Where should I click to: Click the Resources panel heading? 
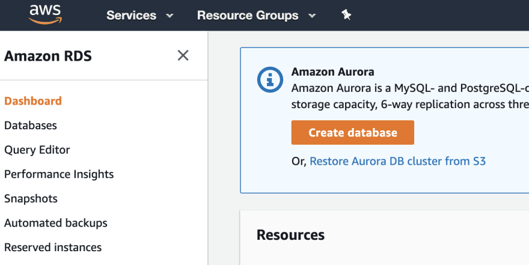tap(290, 235)
